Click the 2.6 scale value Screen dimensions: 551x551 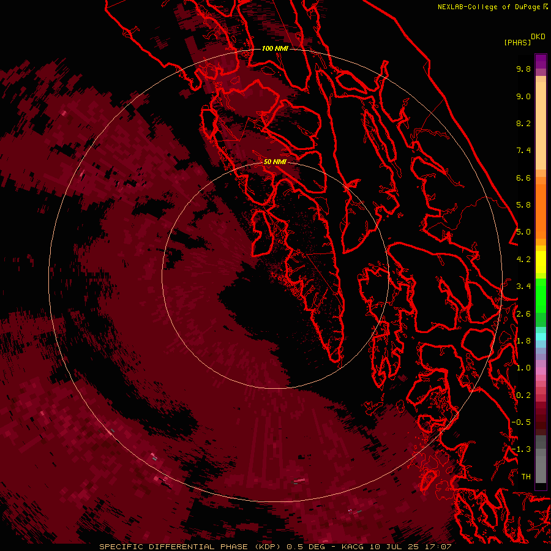pos(523,314)
